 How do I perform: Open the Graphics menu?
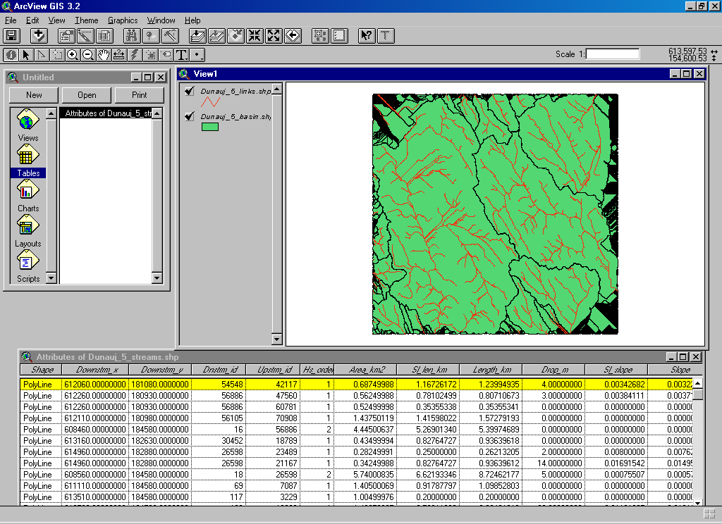point(123,20)
